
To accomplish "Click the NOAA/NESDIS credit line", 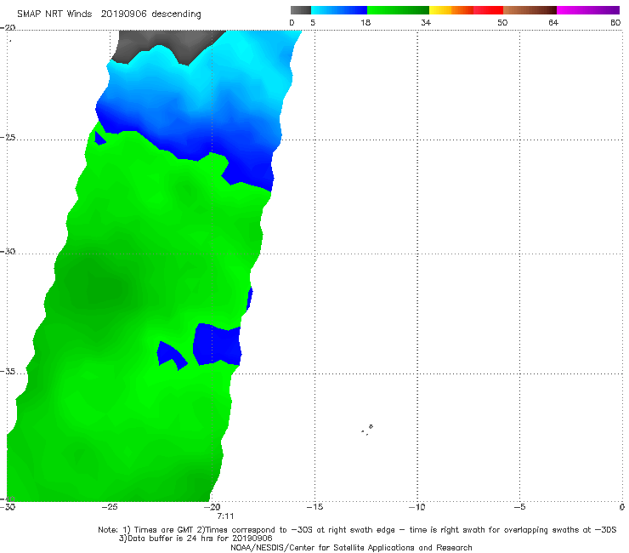I will pyautogui.click(x=351, y=547).
